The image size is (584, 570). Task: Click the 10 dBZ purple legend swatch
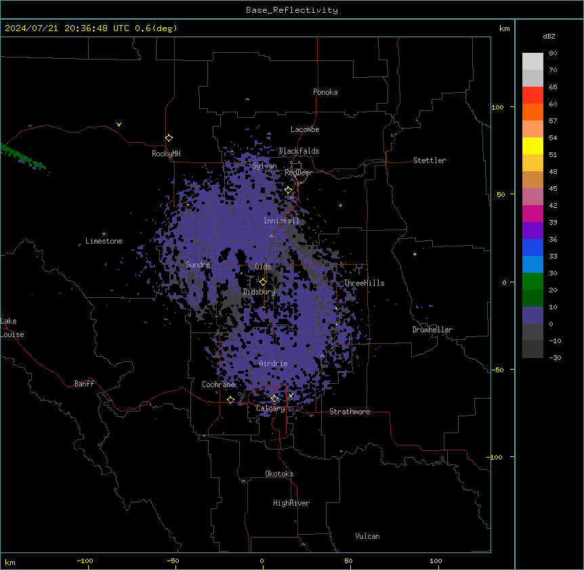tap(533, 315)
